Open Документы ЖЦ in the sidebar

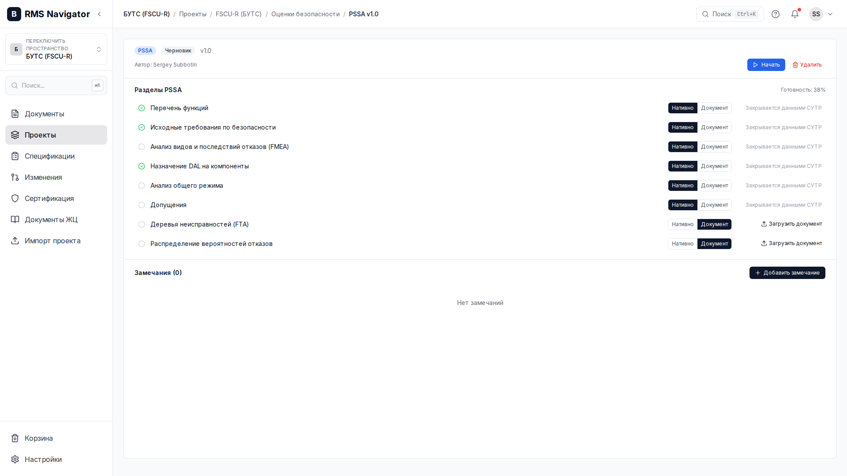pos(56,219)
